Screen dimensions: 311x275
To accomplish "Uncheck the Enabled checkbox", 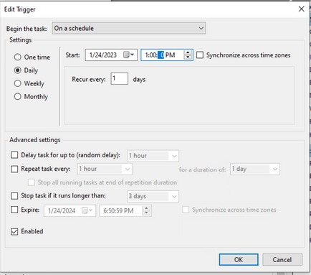I will tap(14, 231).
